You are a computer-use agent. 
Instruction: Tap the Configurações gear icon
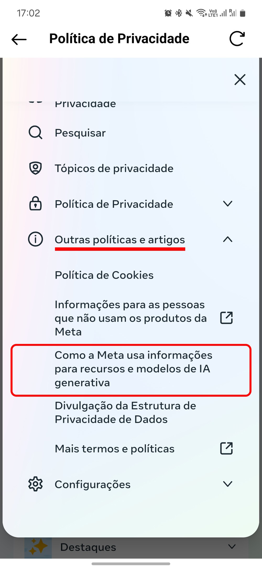(35, 484)
